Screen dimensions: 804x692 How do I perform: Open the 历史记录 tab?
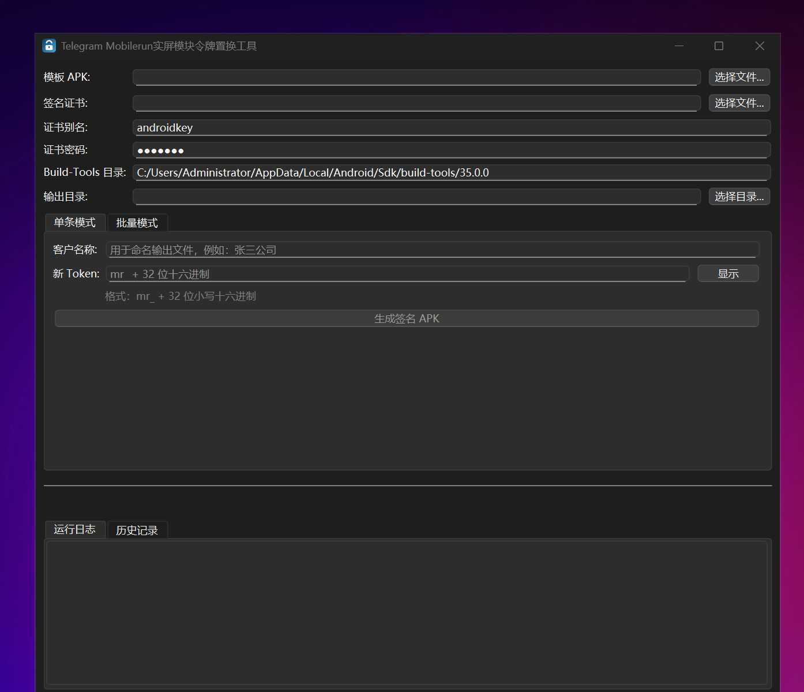pyautogui.click(x=137, y=530)
